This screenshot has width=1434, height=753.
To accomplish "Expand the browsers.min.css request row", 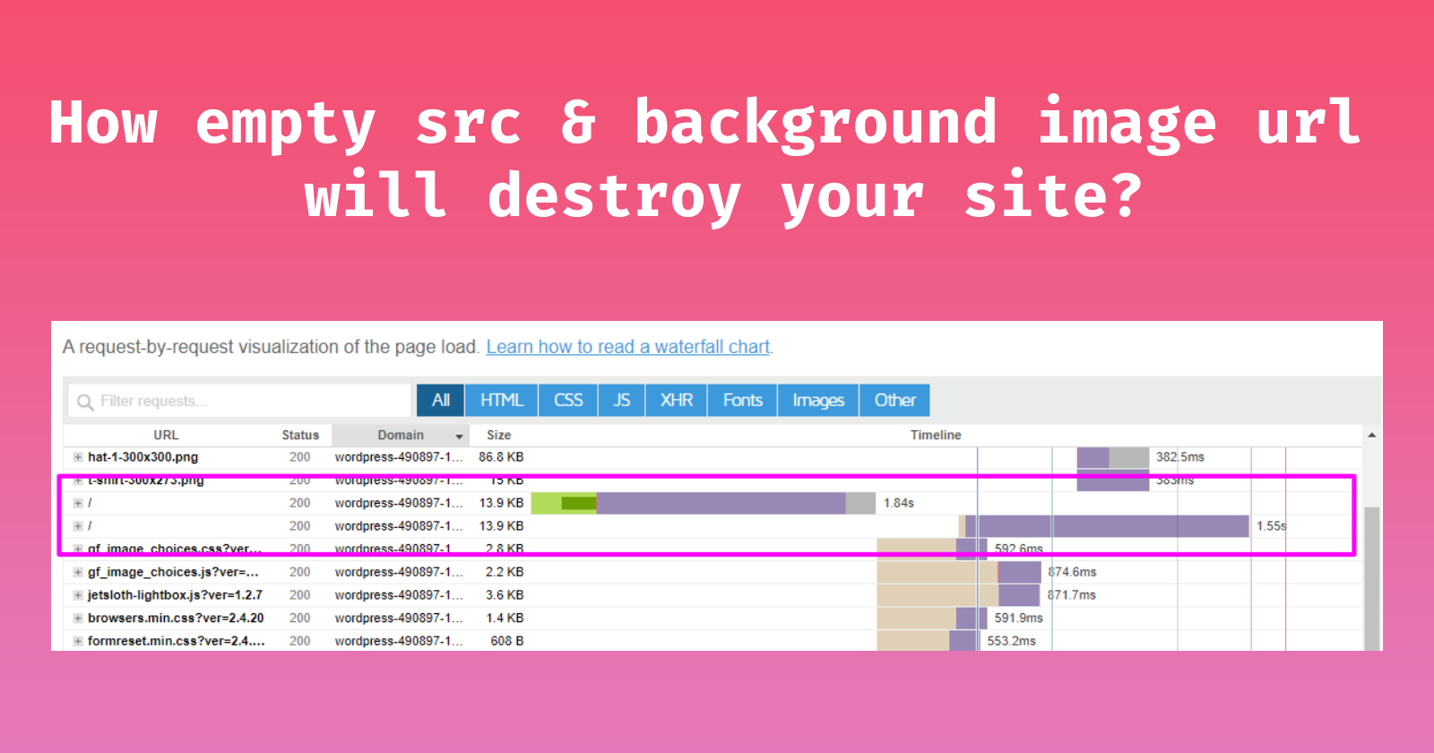I will coord(78,619).
